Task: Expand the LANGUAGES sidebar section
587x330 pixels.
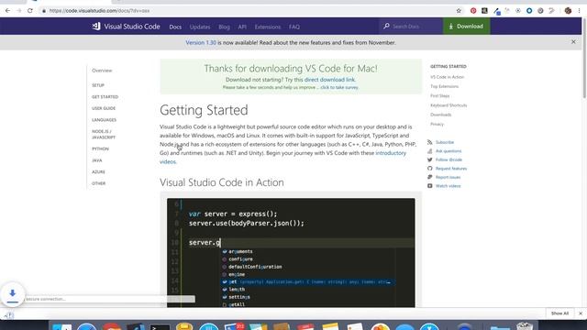Action: 104,120
